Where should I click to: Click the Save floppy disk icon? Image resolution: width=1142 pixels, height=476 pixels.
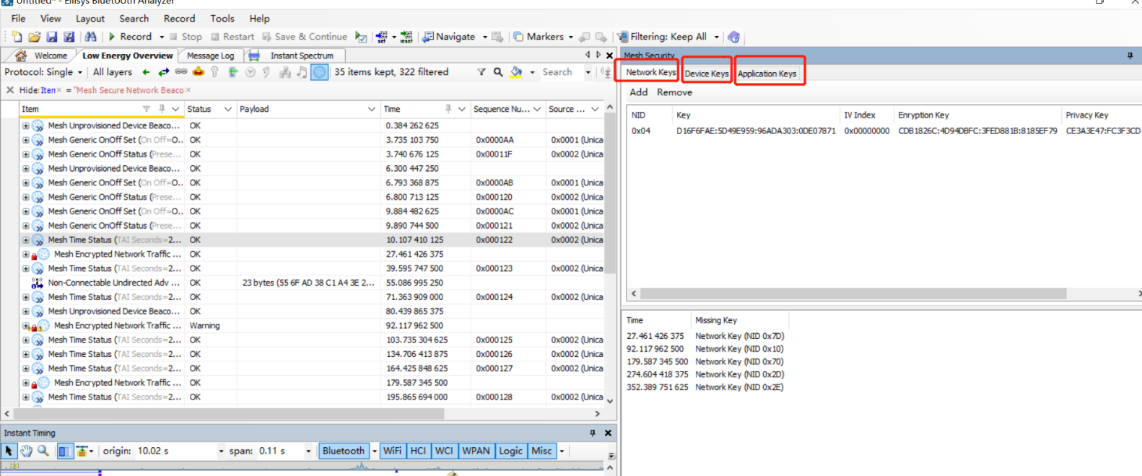tap(52, 37)
